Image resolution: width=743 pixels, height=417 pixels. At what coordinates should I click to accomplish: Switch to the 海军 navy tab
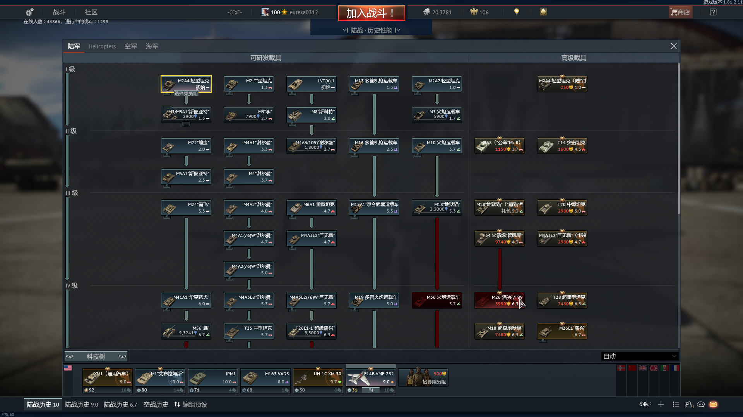click(x=152, y=46)
